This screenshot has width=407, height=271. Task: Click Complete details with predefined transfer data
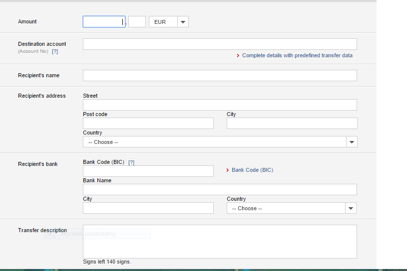point(297,55)
